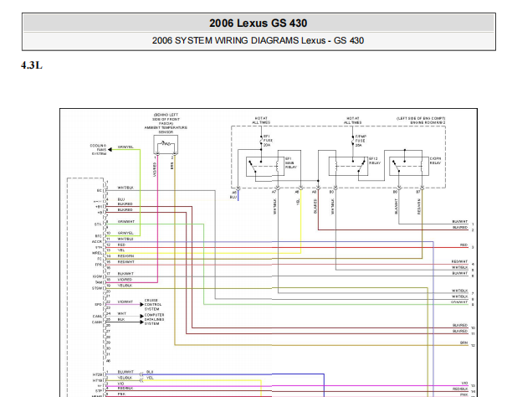Click 'GRN/WHT' label at right output 9
Image resolution: width=507 pixels, height=397 pixels.
point(459,302)
